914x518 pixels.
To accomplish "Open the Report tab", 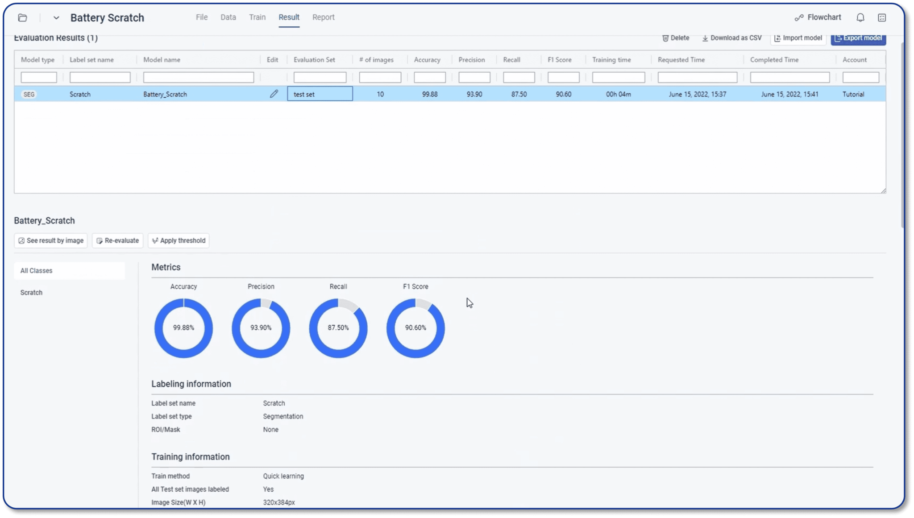I will click(x=323, y=17).
